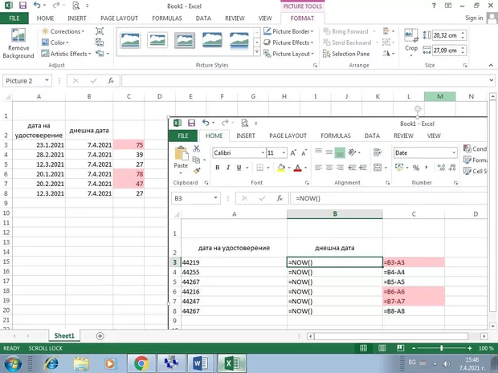Screen dimensions: 498x373
Task: Click the Undo arrow icon
Action: coord(38,6)
